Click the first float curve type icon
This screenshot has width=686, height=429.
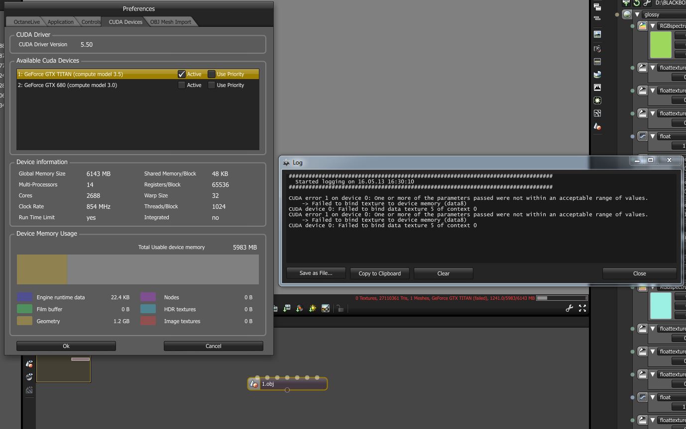643,136
